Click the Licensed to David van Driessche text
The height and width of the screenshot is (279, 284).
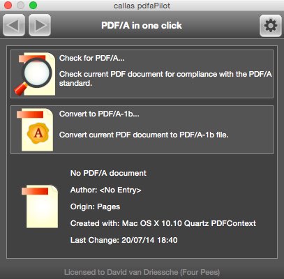pos(142,272)
